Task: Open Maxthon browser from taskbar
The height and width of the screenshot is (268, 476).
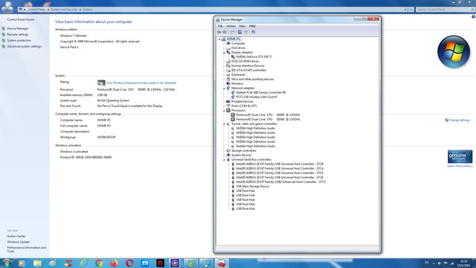Action: [x=145, y=263]
